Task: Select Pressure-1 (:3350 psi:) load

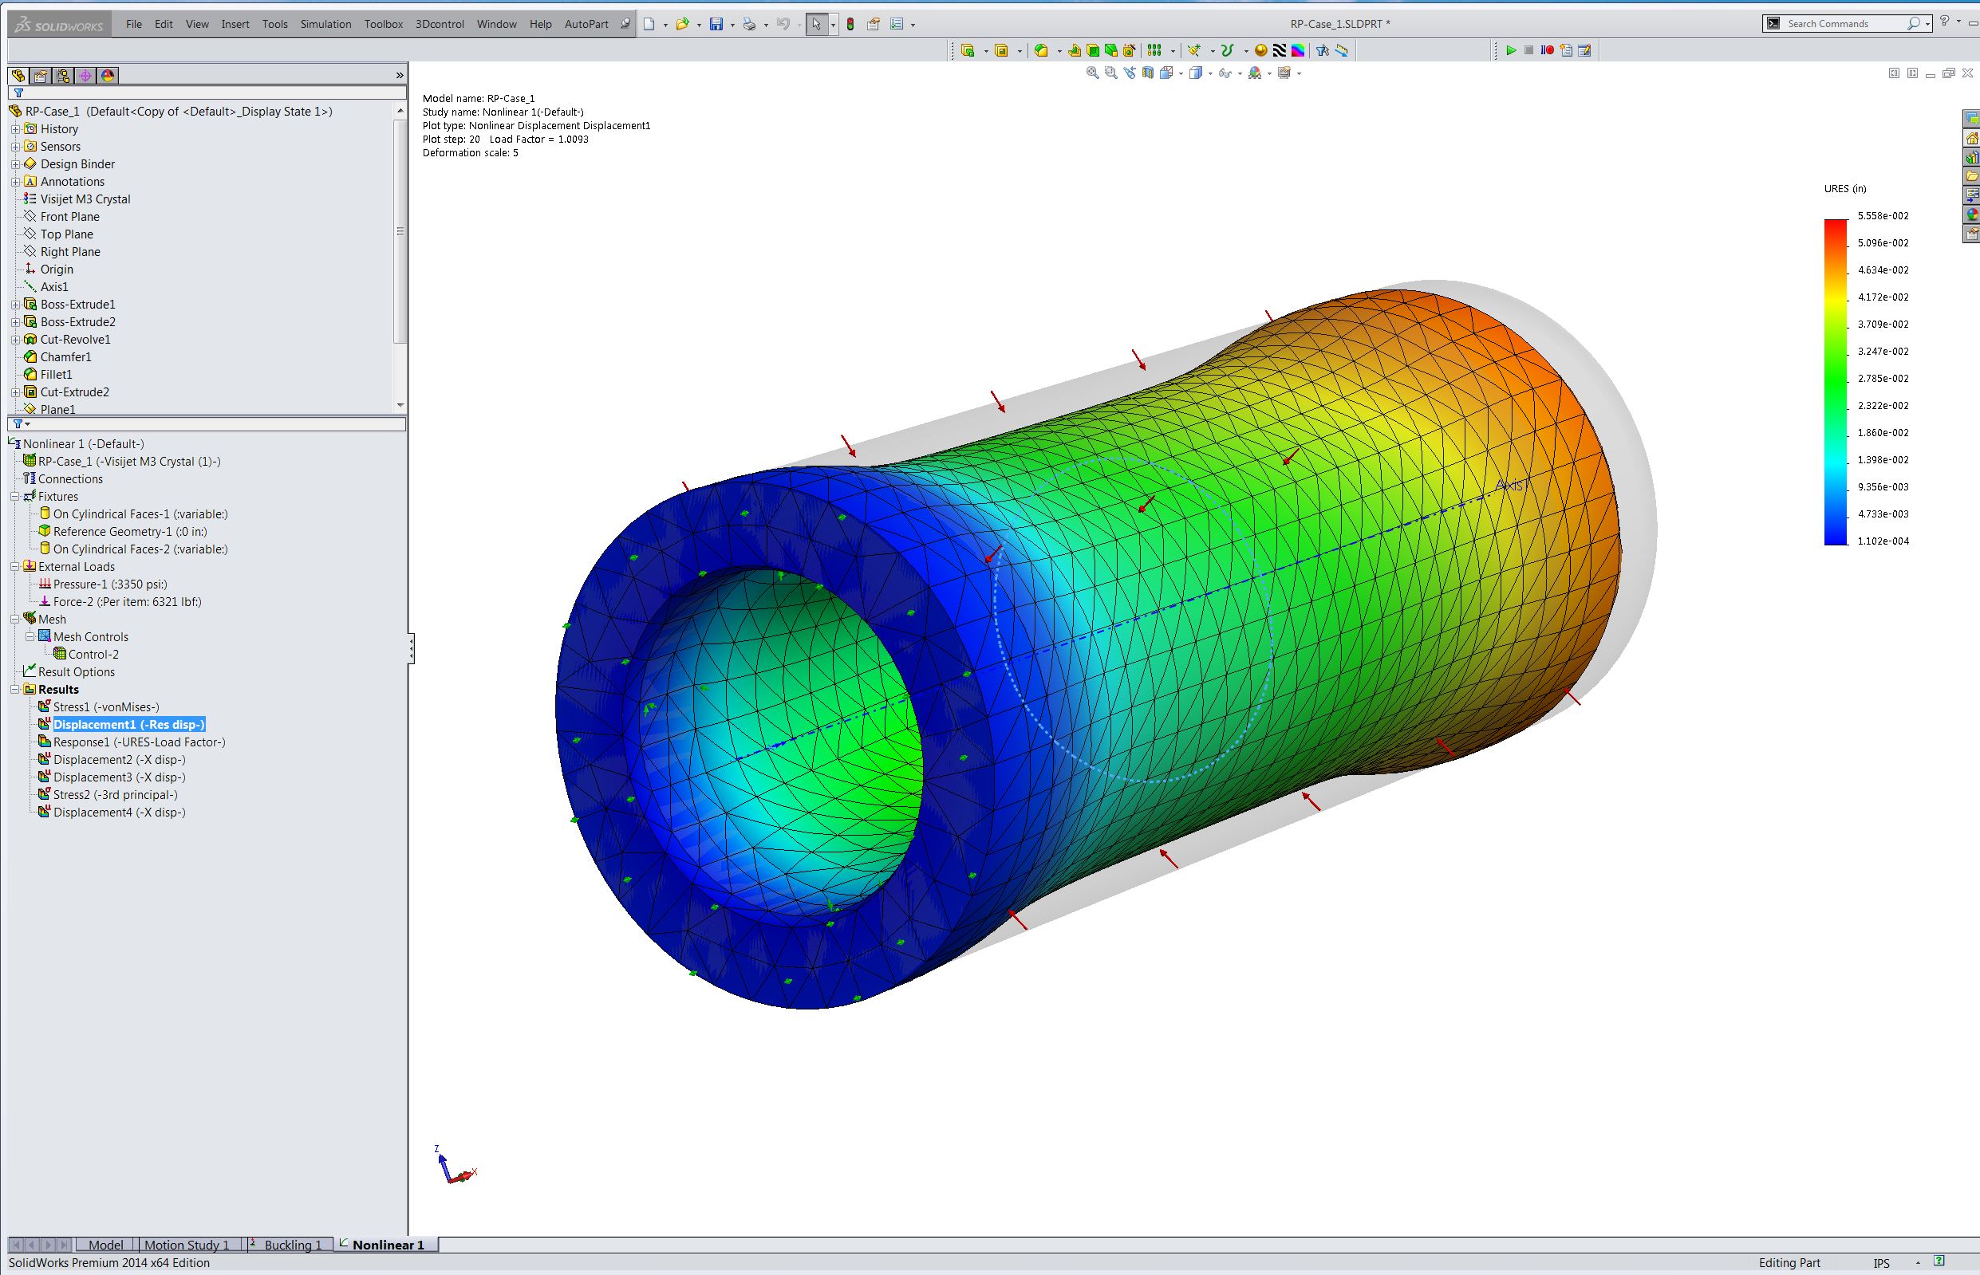Action: coord(110,584)
